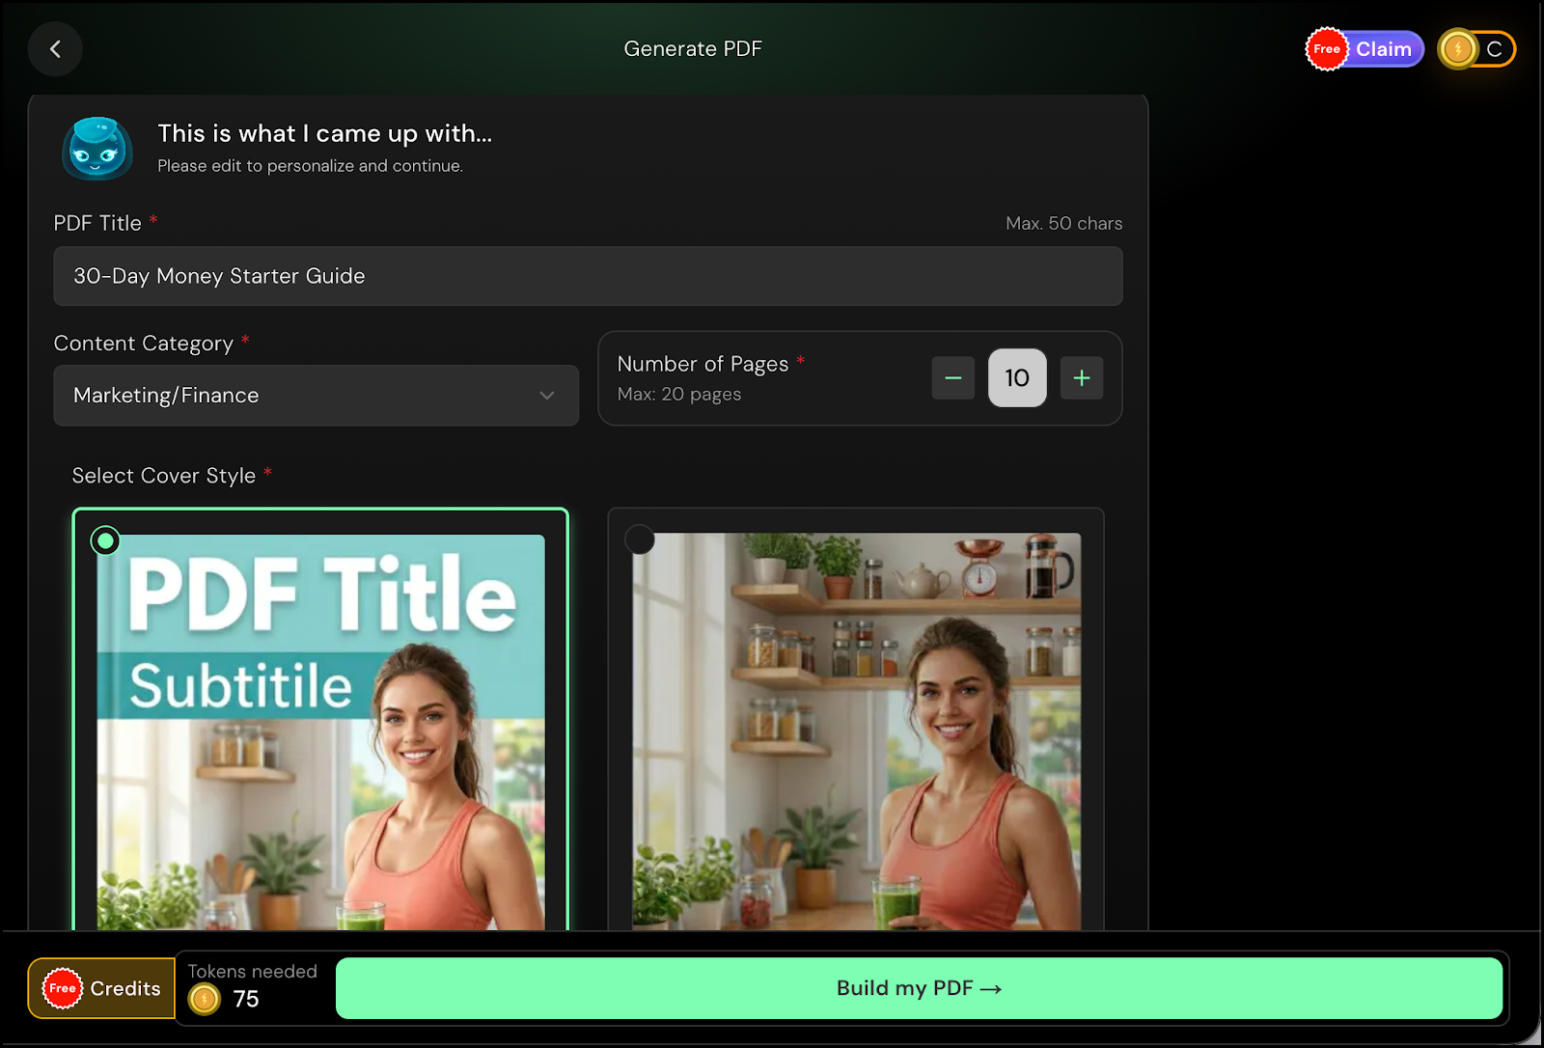Click the chevron in Marketing/Finance dropdown

pyautogui.click(x=547, y=396)
